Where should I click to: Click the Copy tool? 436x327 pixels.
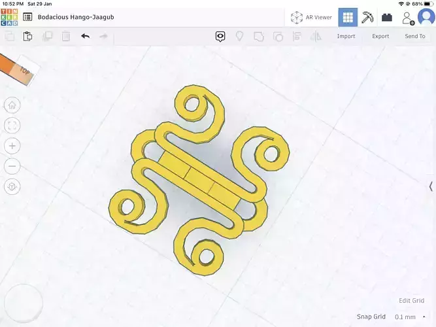(x=10, y=37)
